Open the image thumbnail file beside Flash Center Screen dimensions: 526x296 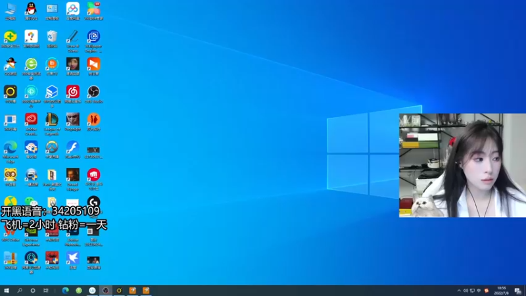93,152
